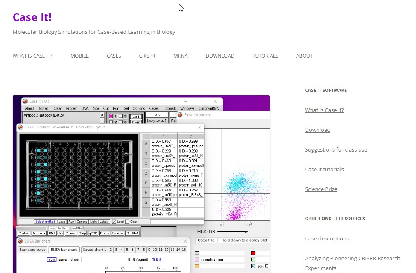Tick the Clear checkbox in ELISA window

tap(127, 222)
